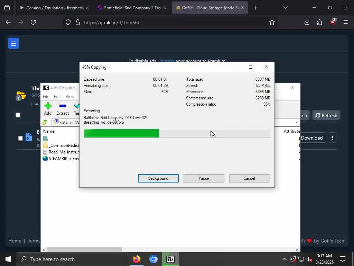Open the browser Downloads panel
Viewport: 354px width, 266px height.
tap(307, 22)
